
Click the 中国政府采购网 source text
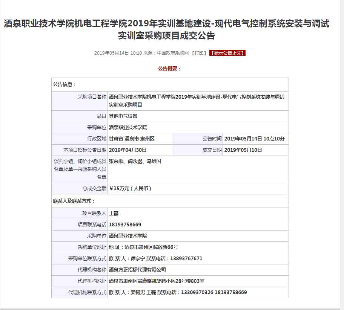tap(173, 53)
